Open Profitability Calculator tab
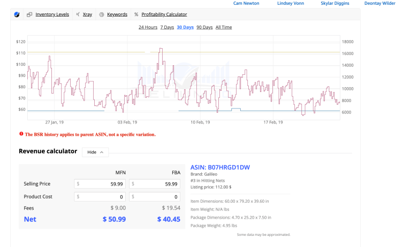The height and width of the screenshot is (247, 411). (x=164, y=14)
